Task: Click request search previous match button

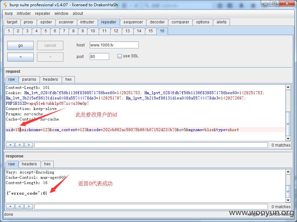Action: 19,145
